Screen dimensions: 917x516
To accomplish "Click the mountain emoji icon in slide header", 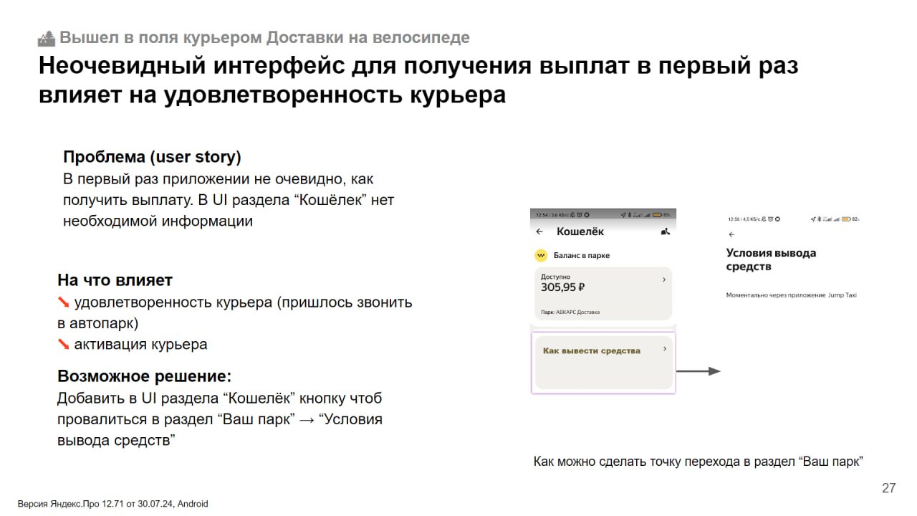I will click(47, 38).
